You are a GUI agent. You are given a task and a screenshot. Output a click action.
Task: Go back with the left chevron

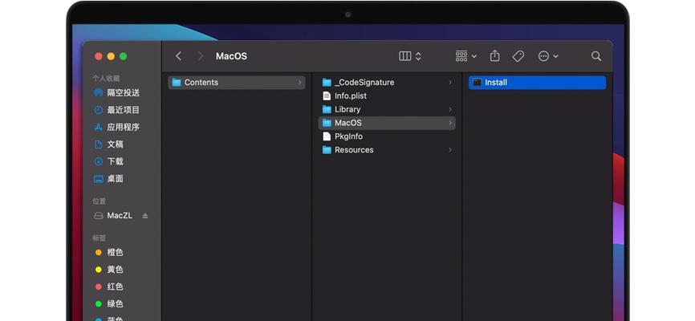(x=179, y=56)
